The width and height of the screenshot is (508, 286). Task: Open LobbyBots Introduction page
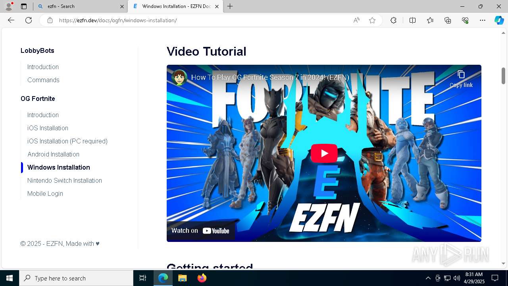(43, 67)
